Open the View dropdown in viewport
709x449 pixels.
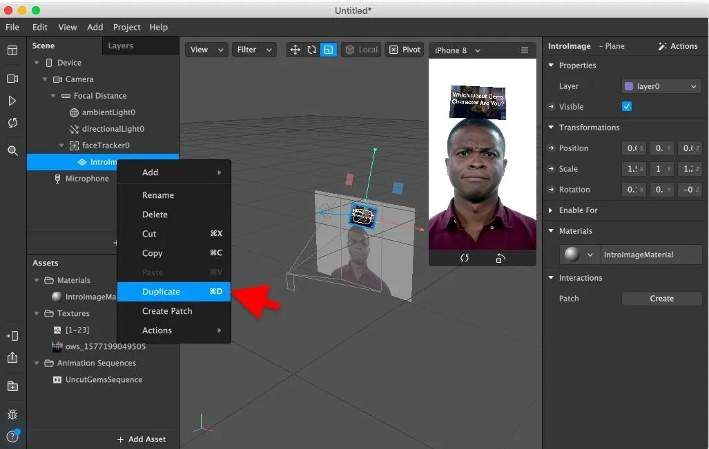click(x=206, y=50)
